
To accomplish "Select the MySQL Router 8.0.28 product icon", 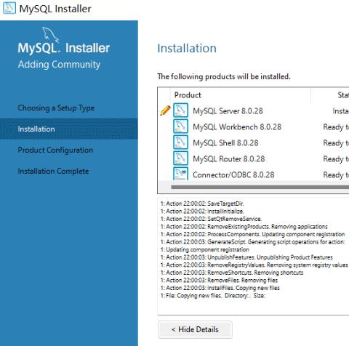I will coord(180,158).
